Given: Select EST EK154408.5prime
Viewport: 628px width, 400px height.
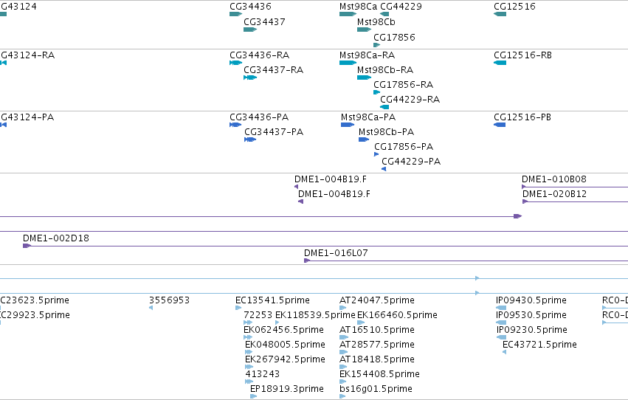Looking at the screenshot, I should (379, 374).
